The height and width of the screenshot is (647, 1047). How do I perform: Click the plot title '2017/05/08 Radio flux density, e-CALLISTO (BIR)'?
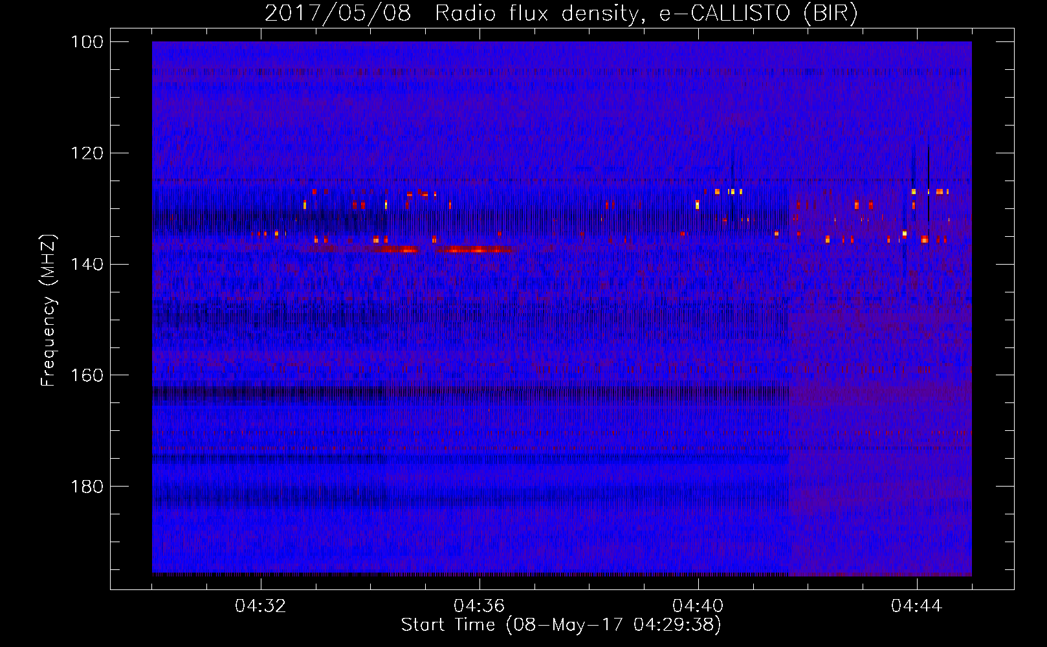tap(561, 14)
